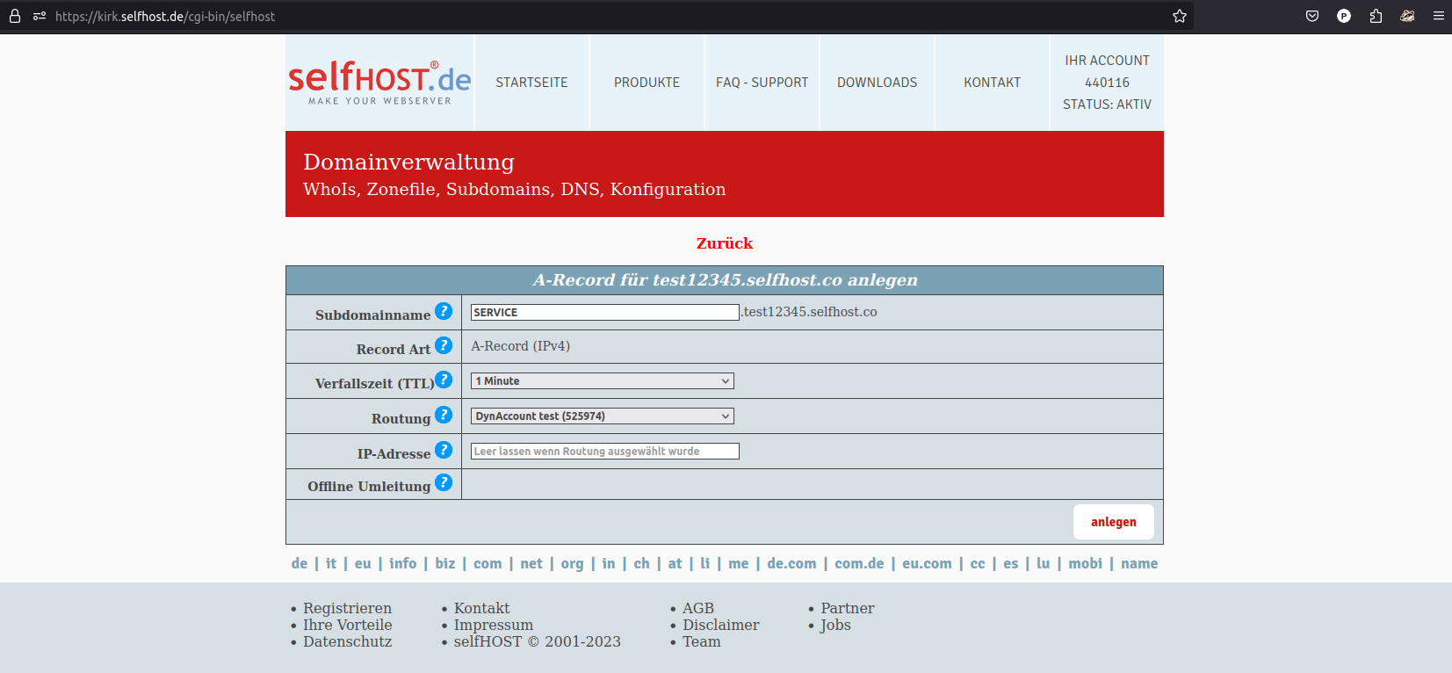Expand the TTL dropdown showing 1 Minute
Screen dimensions: 1452x673
click(602, 381)
